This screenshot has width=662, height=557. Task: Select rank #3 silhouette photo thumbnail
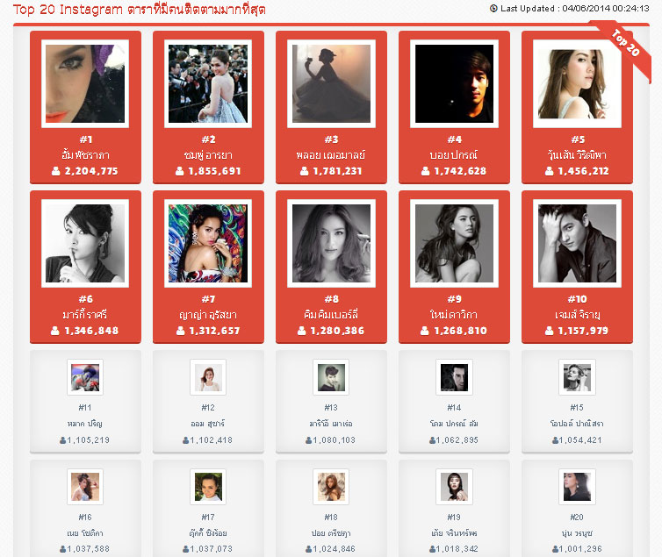point(331,83)
